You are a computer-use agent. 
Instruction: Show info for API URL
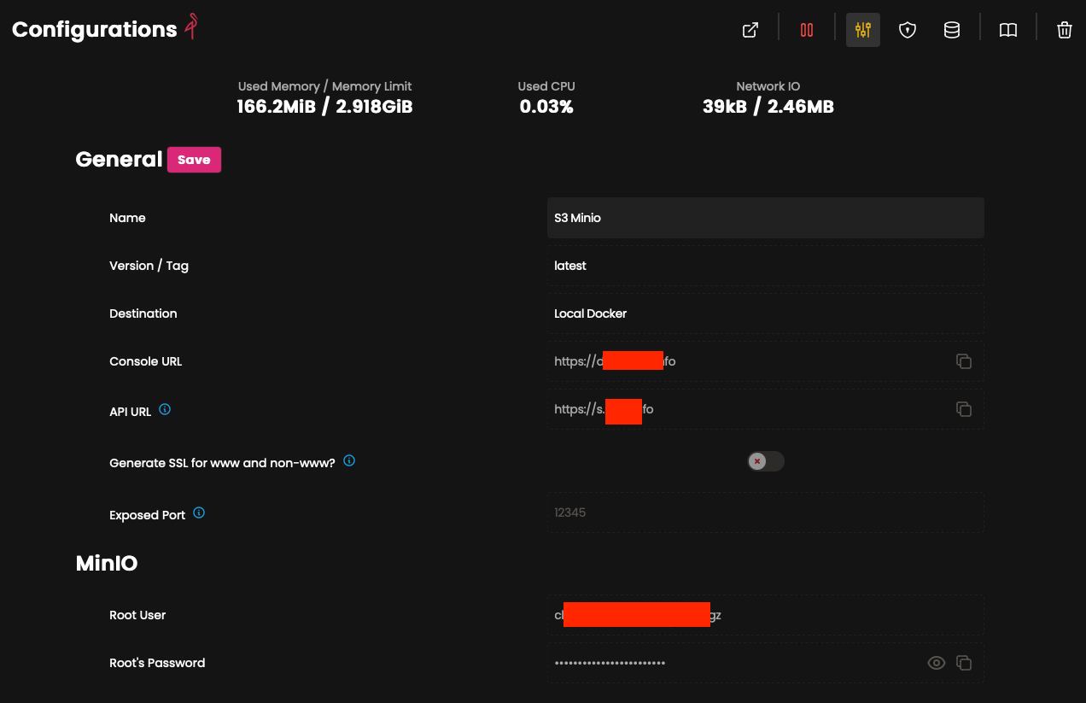tap(165, 409)
